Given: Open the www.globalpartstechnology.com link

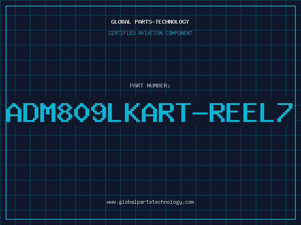Looking at the screenshot, I should coord(150,202).
